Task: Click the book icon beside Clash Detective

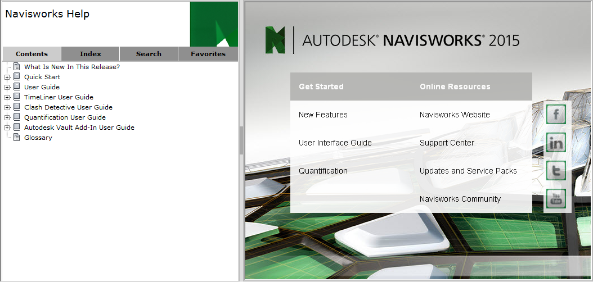Action: pos(16,107)
